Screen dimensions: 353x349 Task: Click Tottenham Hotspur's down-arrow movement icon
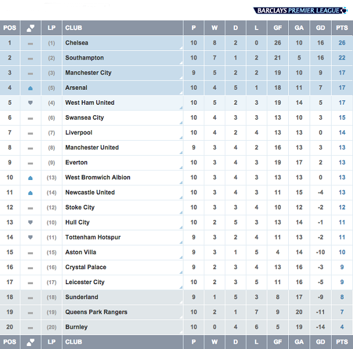point(31,237)
